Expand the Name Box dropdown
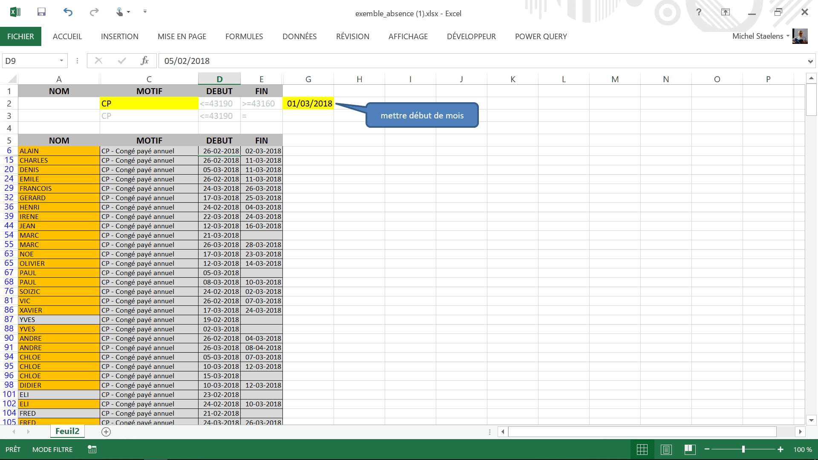Viewport: 818px width, 460px height. click(x=61, y=60)
